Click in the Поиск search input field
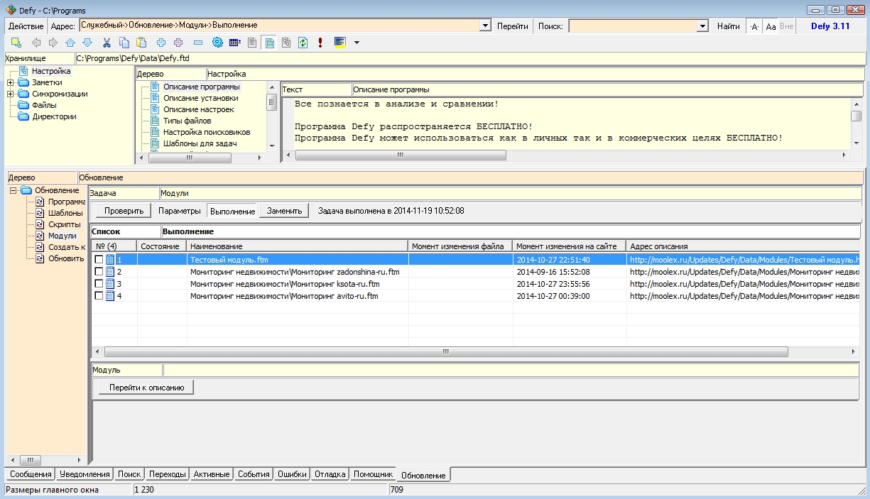This screenshot has width=870, height=499. coord(633,26)
